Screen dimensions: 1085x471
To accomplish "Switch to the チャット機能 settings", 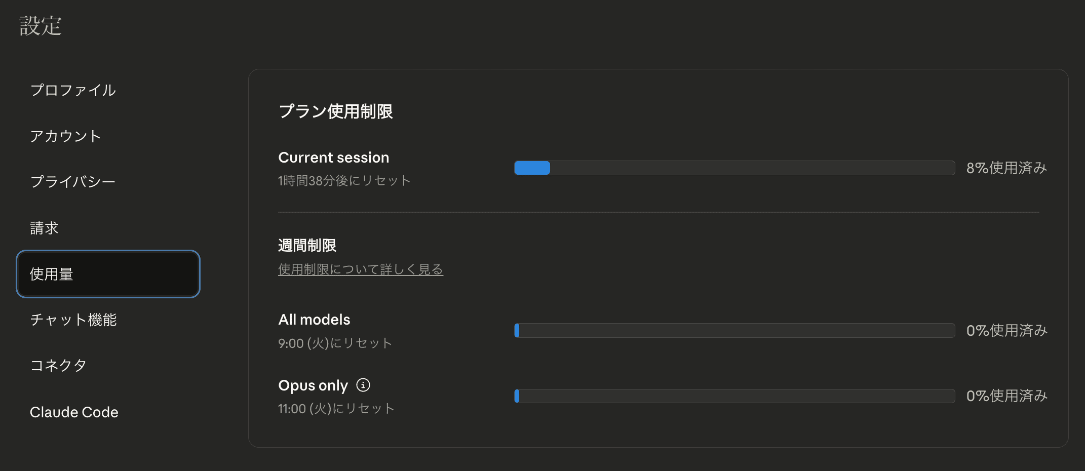I will pyautogui.click(x=73, y=320).
